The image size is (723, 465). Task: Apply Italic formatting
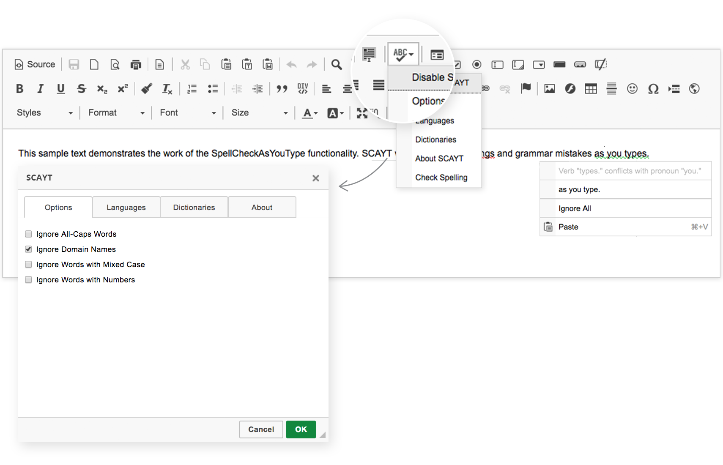pos(40,89)
